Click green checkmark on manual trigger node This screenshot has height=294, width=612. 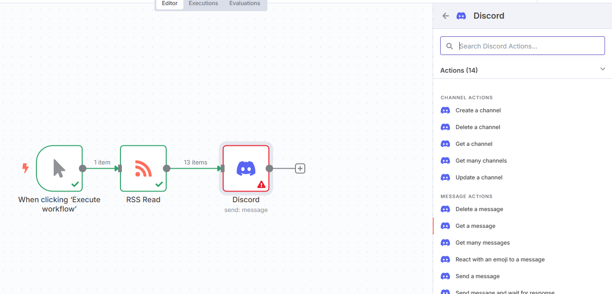[75, 185]
